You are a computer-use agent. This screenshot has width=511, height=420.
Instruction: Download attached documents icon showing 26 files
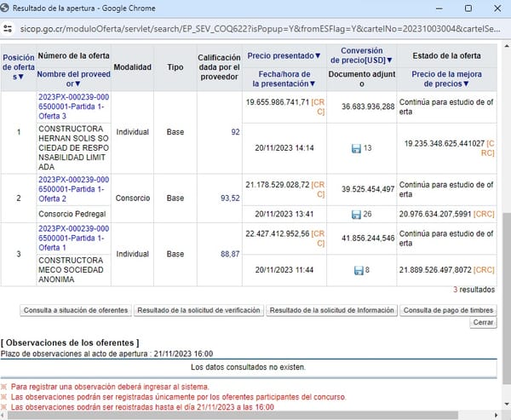pyautogui.click(x=356, y=214)
